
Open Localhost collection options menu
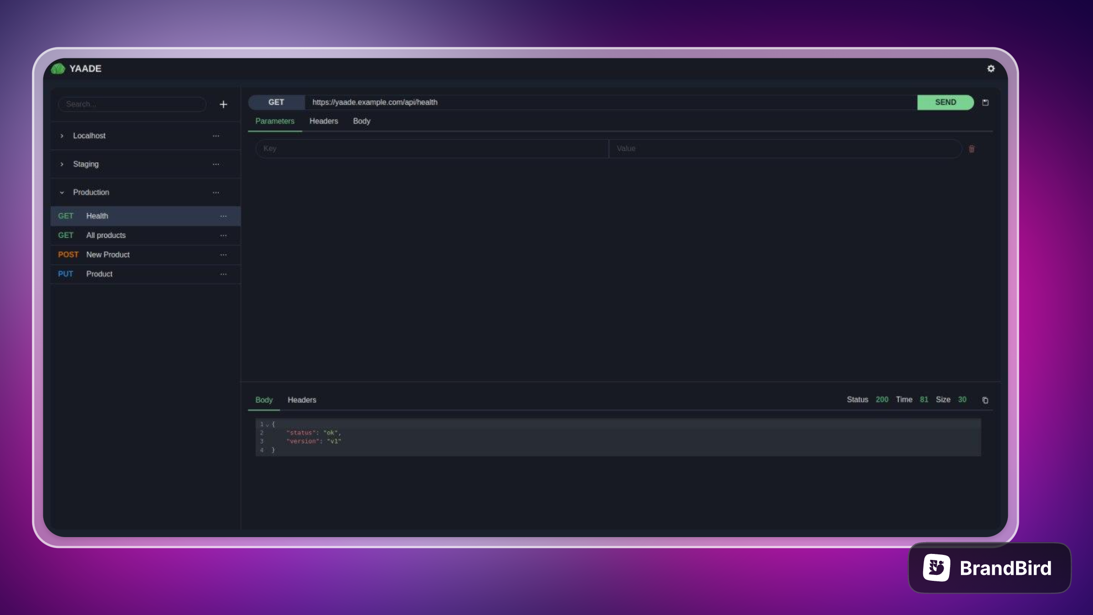pos(216,136)
